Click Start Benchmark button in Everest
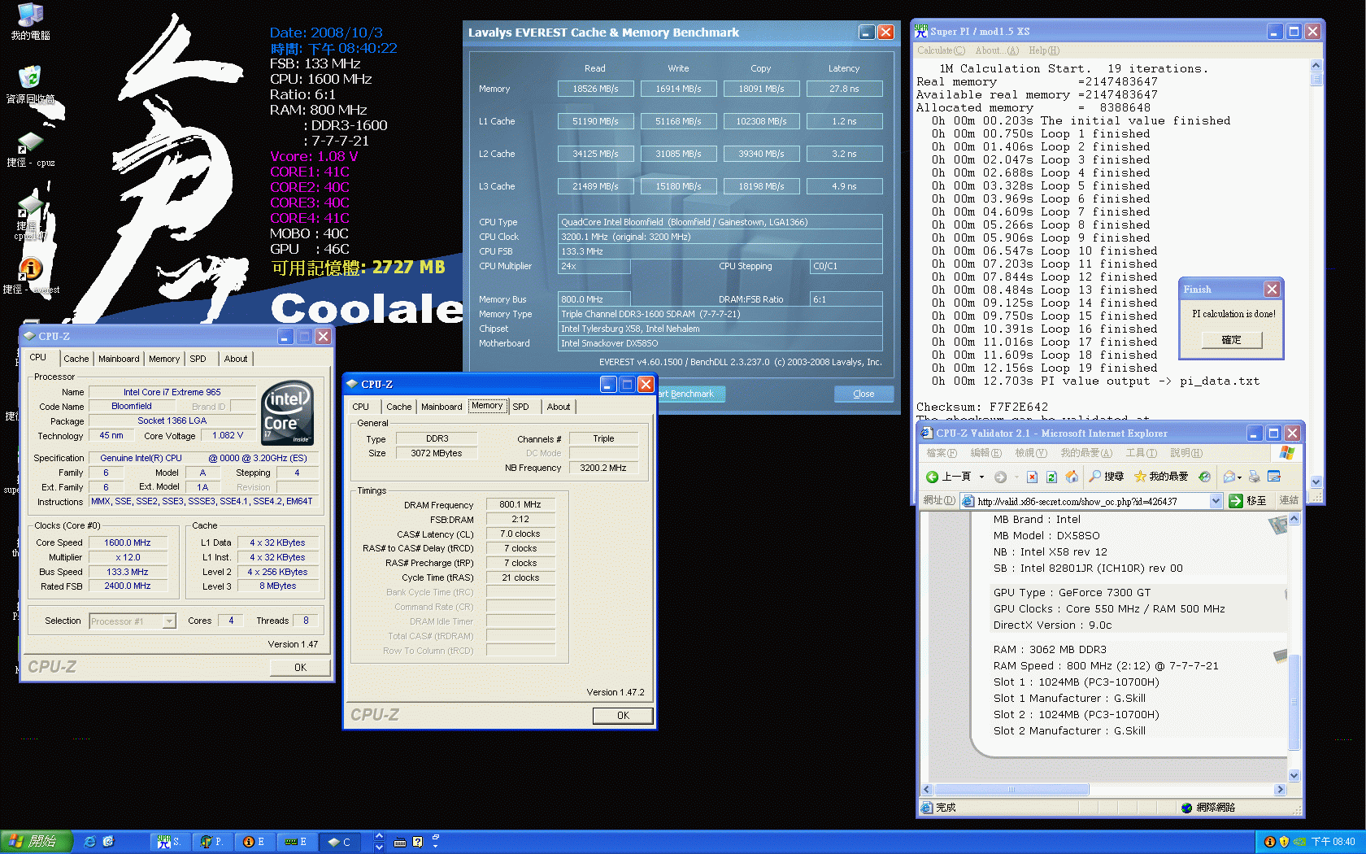The image size is (1366, 854). tap(692, 394)
